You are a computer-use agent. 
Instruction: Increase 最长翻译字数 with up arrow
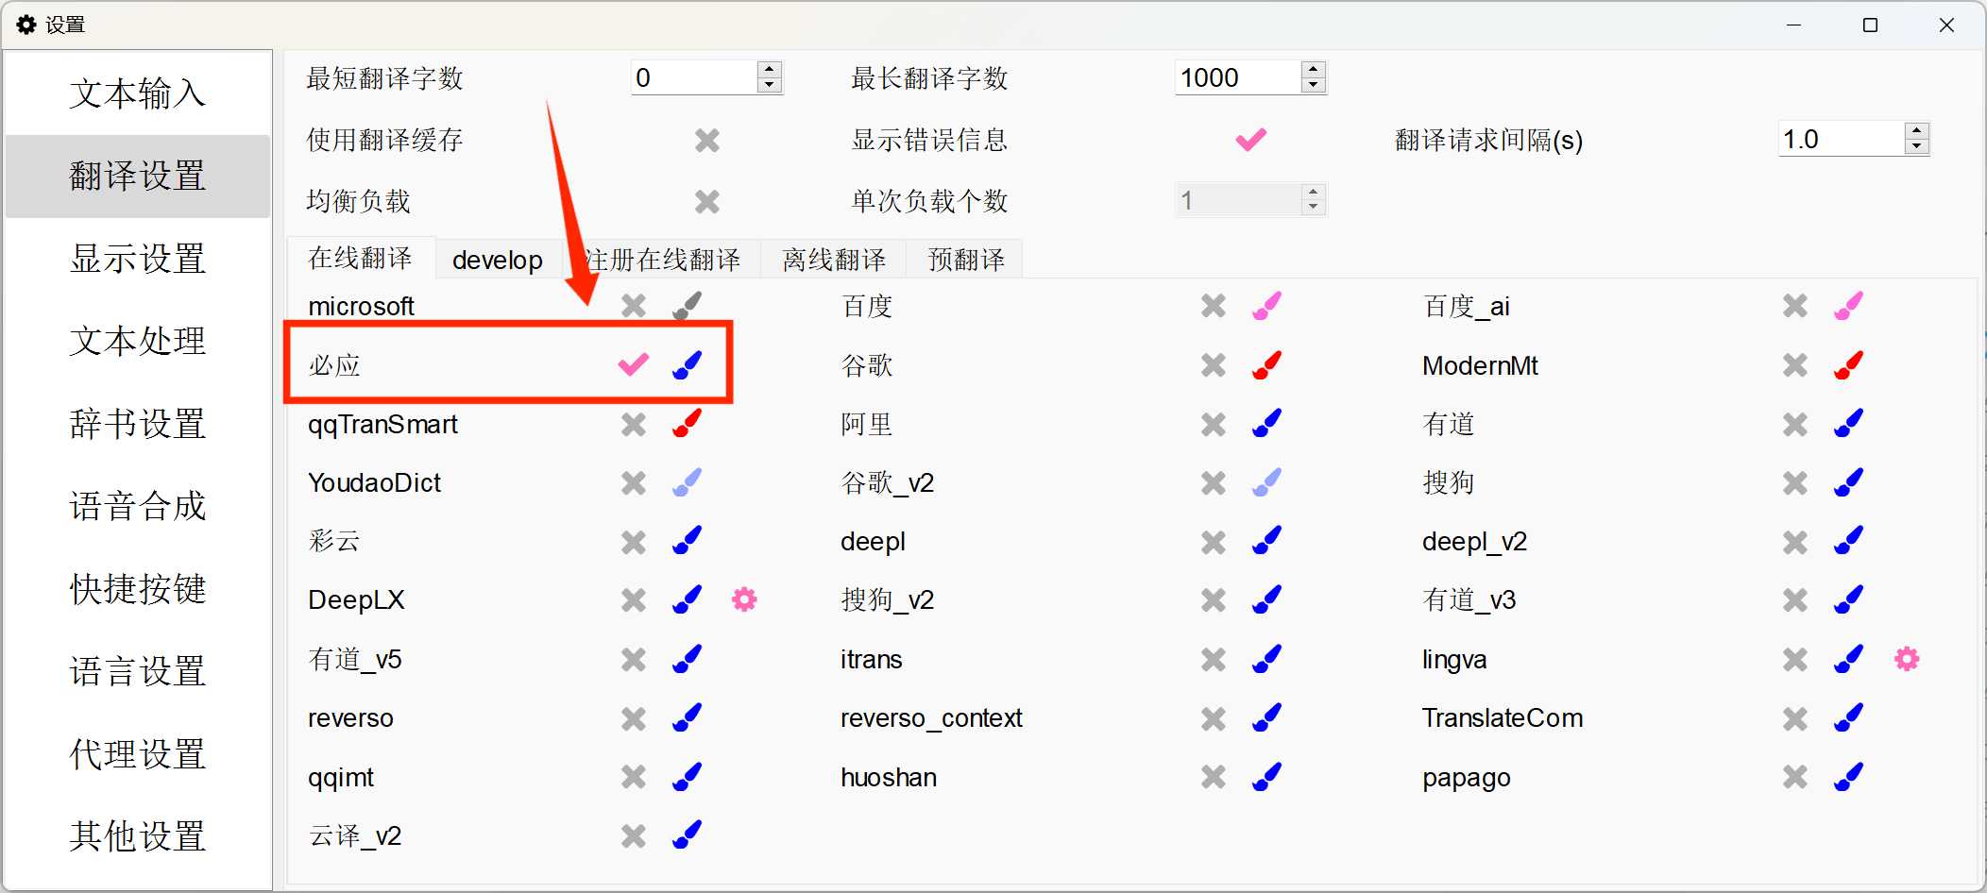[x=1314, y=69]
